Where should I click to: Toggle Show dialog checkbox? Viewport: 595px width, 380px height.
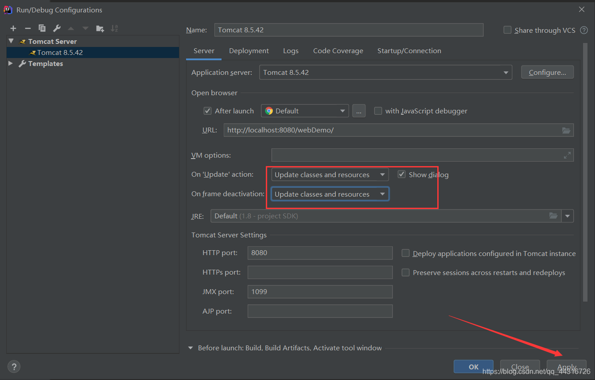[x=401, y=174]
